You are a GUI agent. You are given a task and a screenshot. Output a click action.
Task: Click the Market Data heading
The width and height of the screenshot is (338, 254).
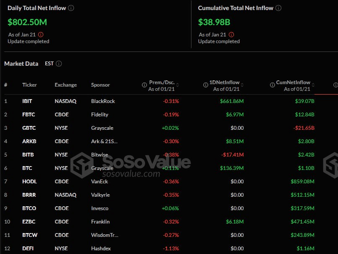[21, 64]
